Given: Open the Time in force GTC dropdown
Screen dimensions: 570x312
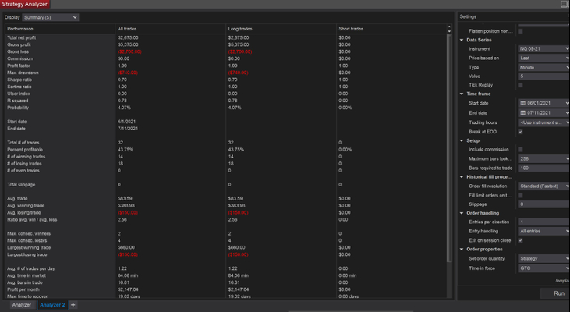Looking at the screenshot, I should 543,268.
